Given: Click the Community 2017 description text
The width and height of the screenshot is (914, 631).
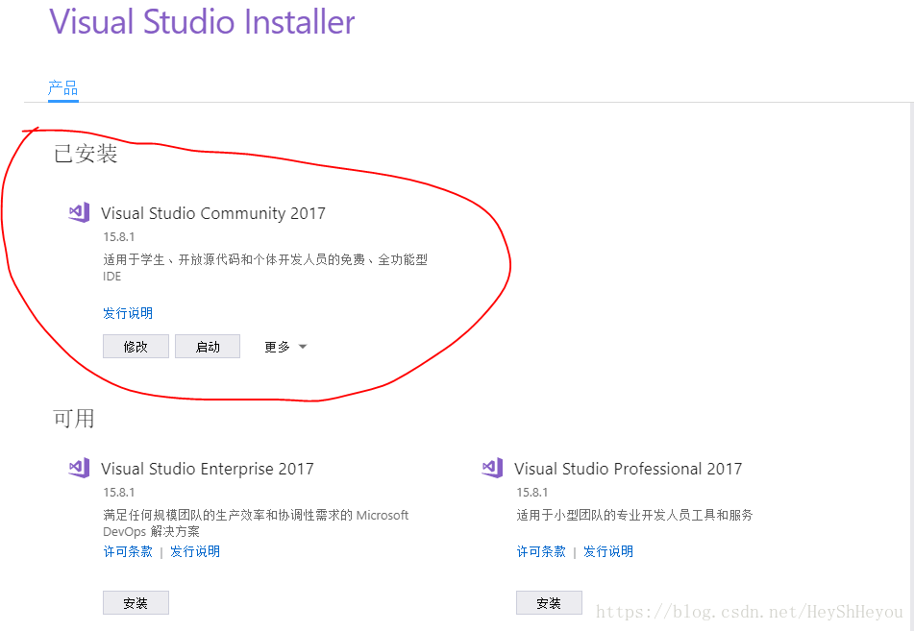Looking at the screenshot, I should 265,267.
